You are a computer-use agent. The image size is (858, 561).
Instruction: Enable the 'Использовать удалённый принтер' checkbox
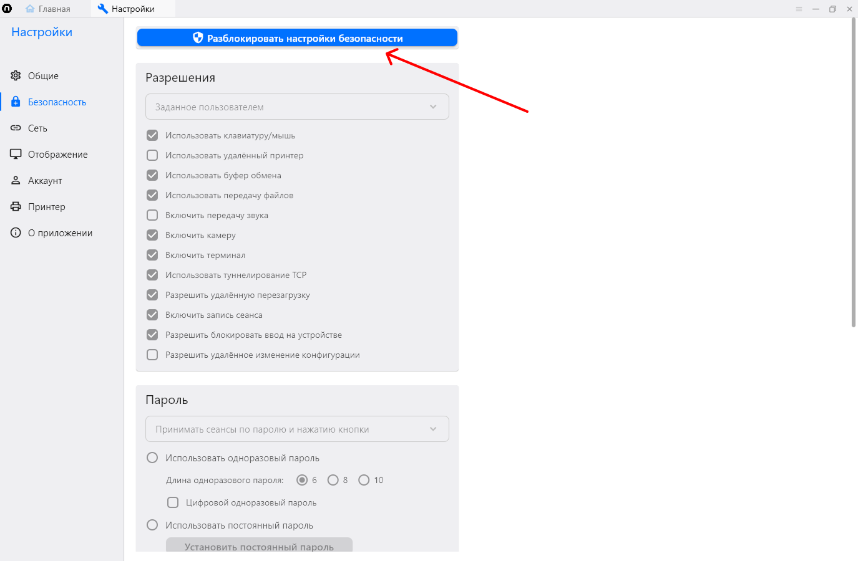[x=152, y=155]
